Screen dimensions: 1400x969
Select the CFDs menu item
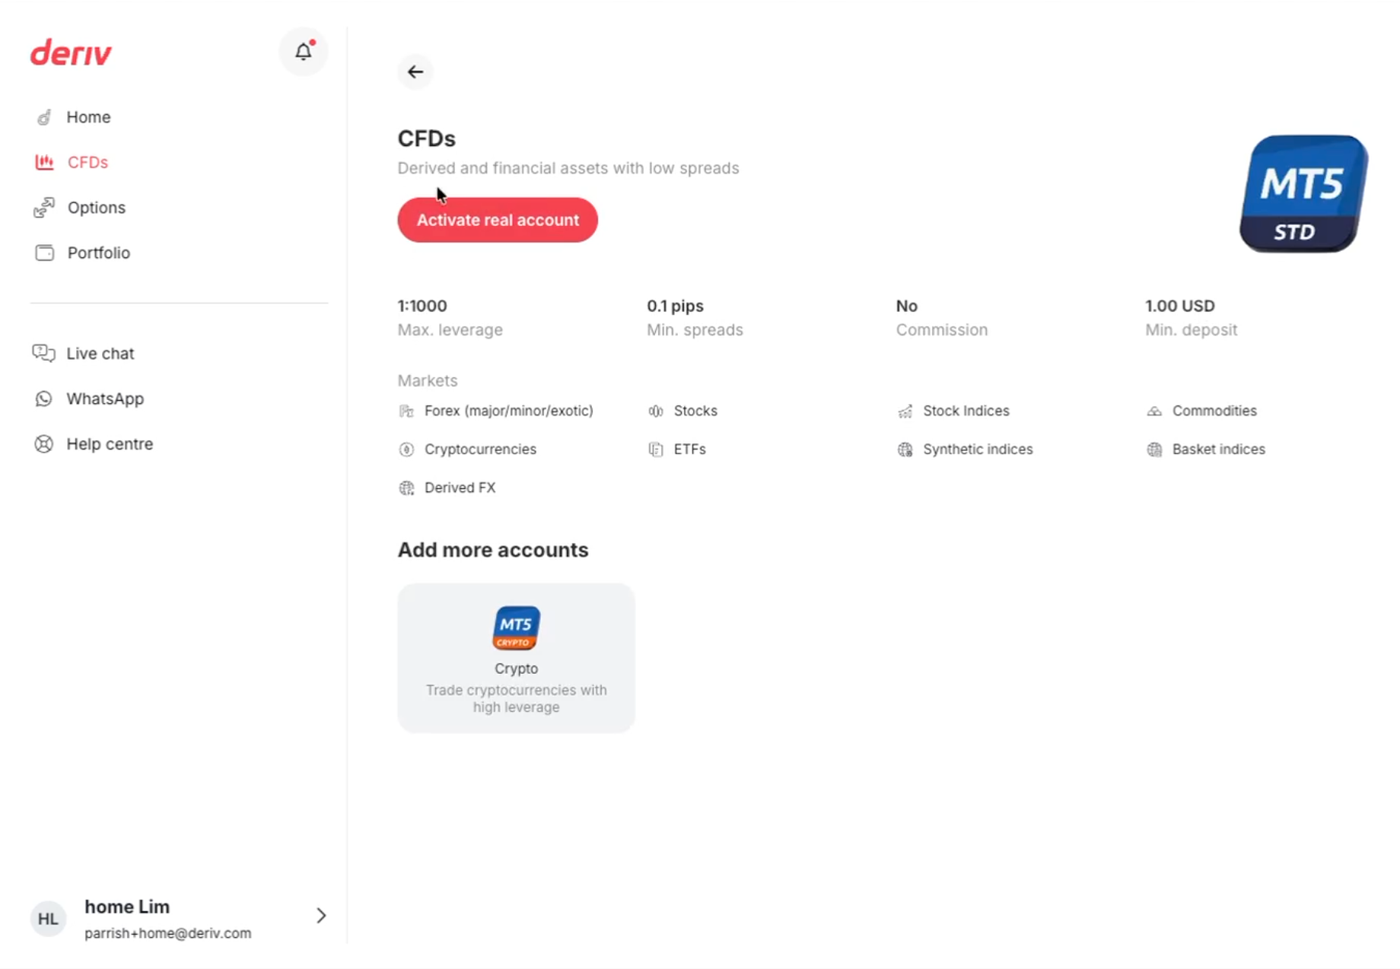87,162
